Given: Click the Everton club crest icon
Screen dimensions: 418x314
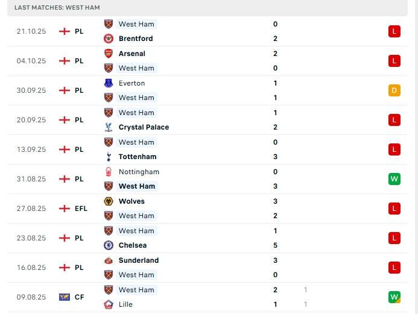Looking at the screenshot, I should pos(109,83).
